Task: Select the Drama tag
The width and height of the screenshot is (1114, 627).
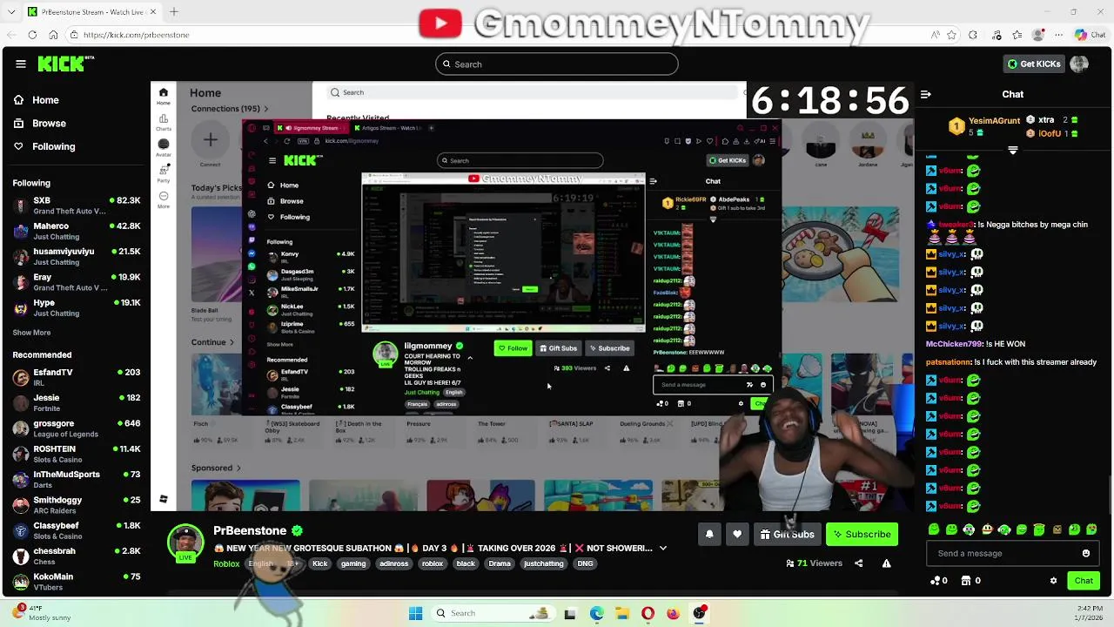Action: tap(500, 564)
